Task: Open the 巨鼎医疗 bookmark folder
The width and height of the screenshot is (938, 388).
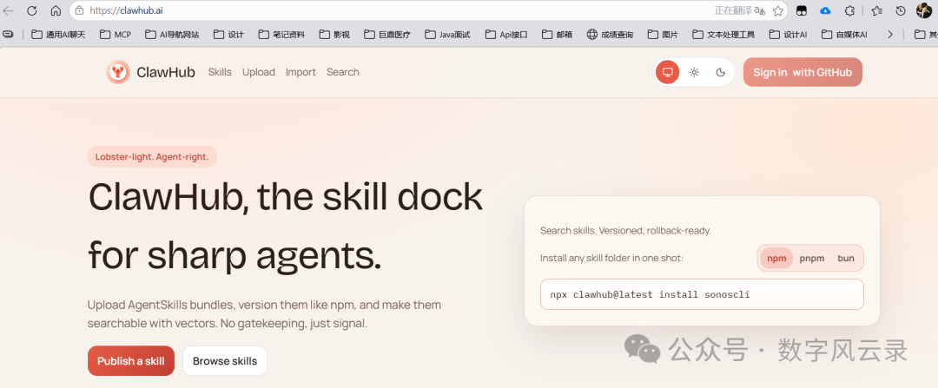Action: pos(387,35)
